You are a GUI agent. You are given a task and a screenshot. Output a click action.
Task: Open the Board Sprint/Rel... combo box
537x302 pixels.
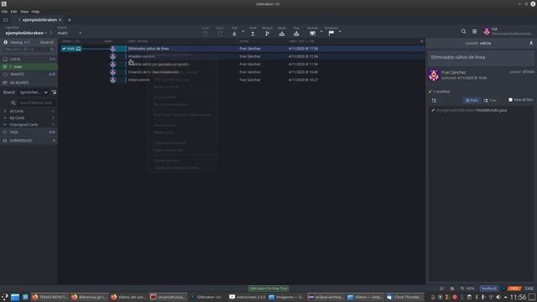pos(34,92)
